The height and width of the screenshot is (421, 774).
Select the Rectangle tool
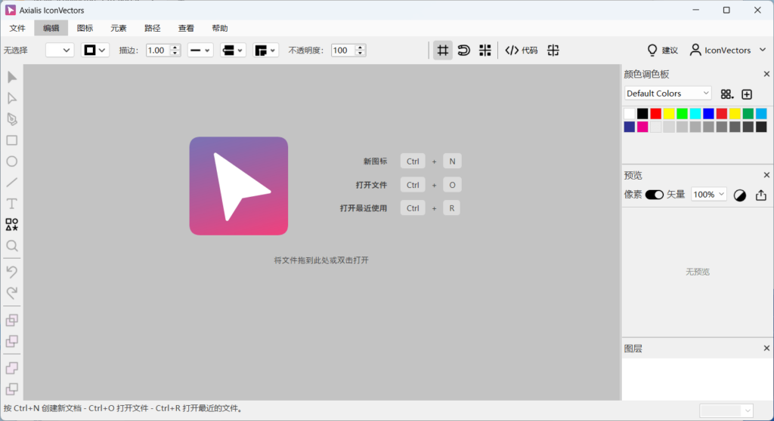(12, 140)
